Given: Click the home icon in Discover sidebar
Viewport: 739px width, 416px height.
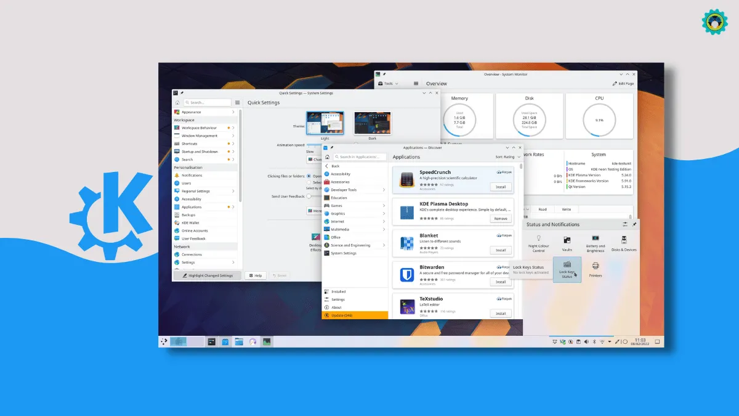Looking at the screenshot, I should (326, 157).
